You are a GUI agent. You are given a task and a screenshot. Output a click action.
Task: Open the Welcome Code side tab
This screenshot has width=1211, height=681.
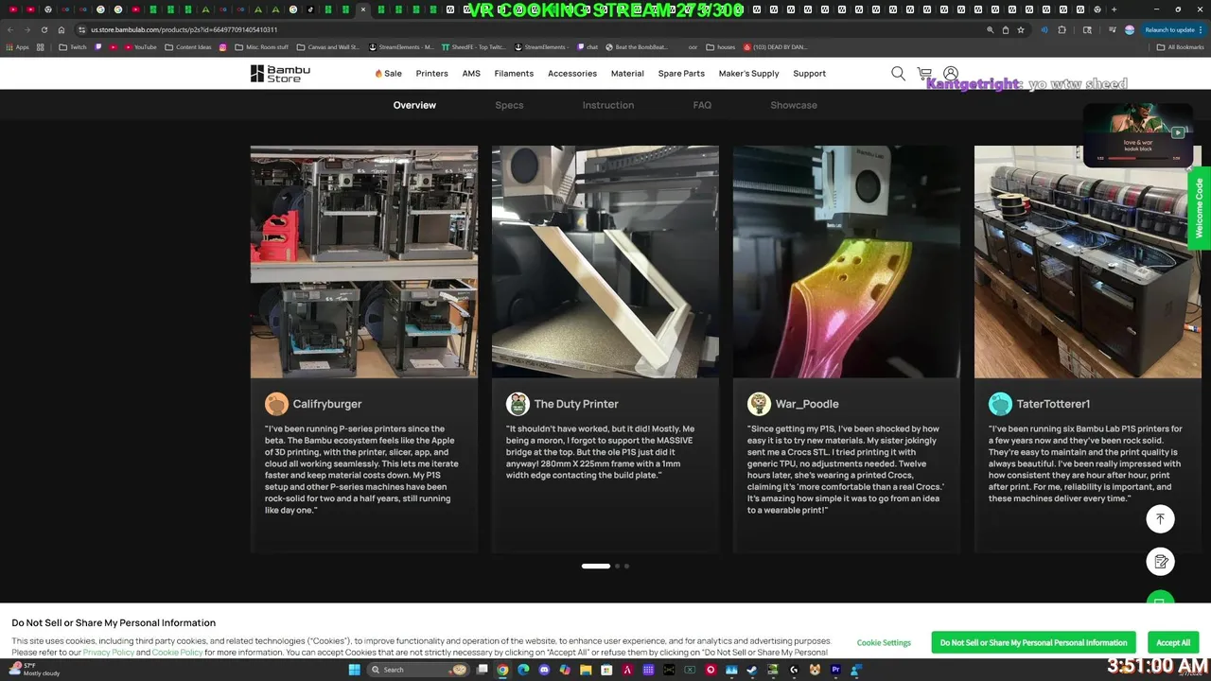click(x=1199, y=208)
